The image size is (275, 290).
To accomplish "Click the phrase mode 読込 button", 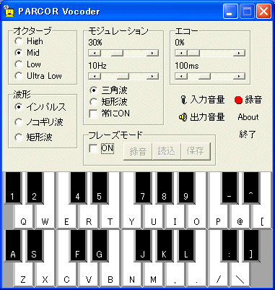I will click(167, 151).
